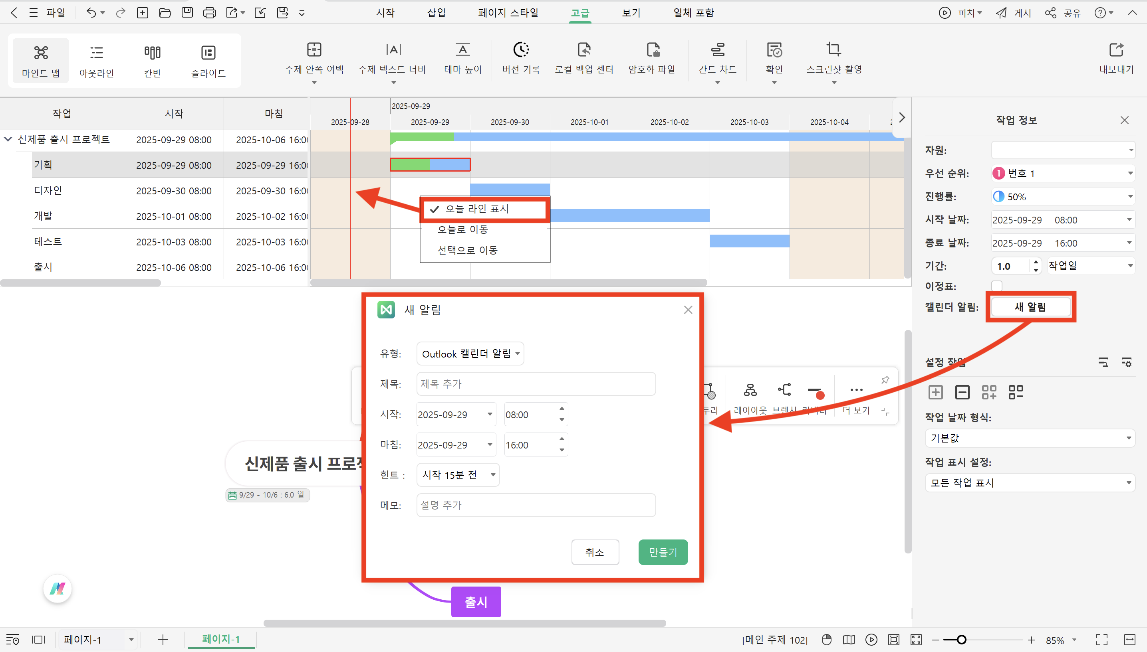Screen dimensions: 1147x652
Task: Collapse the 신제품 출시 프로젝트 task tree
Action: 8,139
